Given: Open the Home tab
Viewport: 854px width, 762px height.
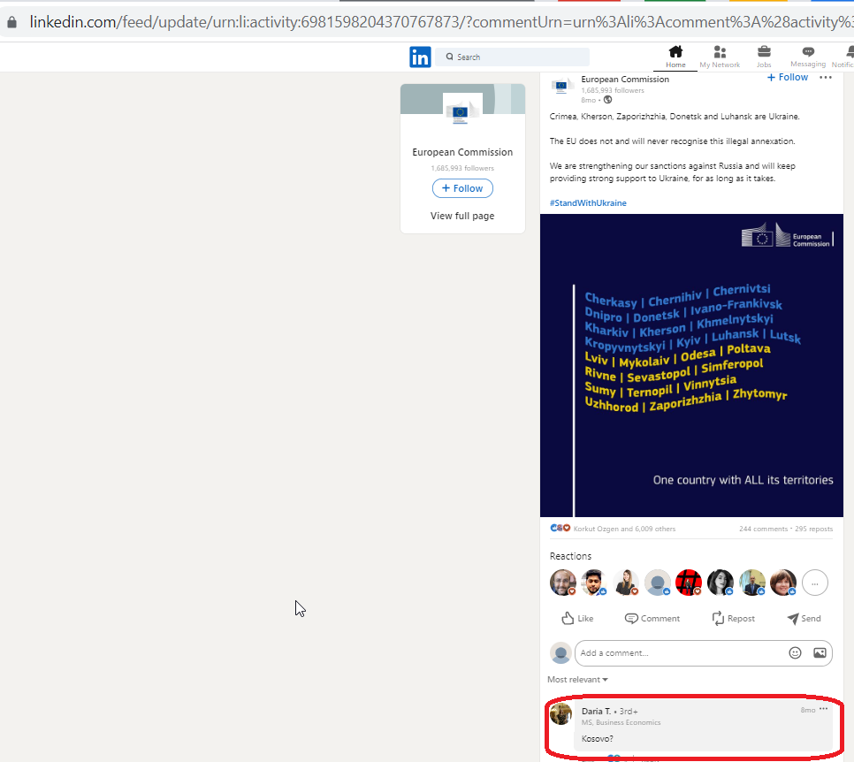Looking at the screenshot, I should (x=675, y=57).
